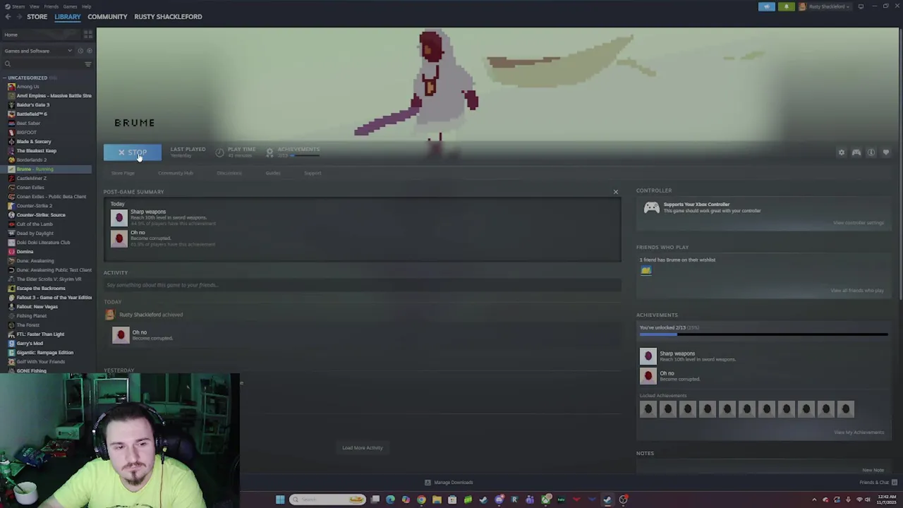The width and height of the screenshot is (903, 508).
Task: Select Fallout: New Vegas in the library
Action: tap(37, 307)
